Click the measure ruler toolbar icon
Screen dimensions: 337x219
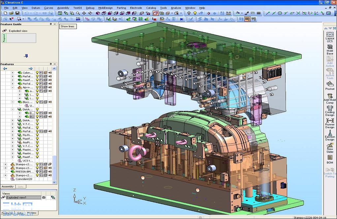coord(229,13)
